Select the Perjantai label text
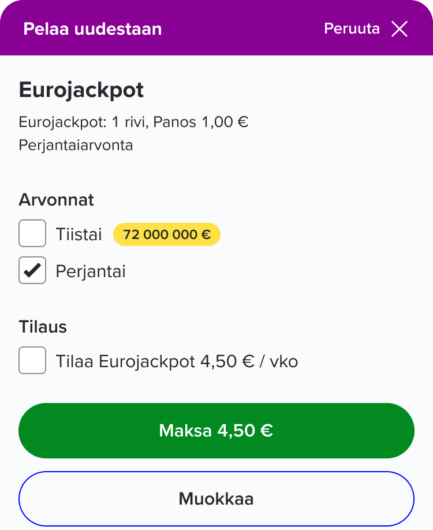Viewport: 433px width, 530px height. tap(91, 271)
